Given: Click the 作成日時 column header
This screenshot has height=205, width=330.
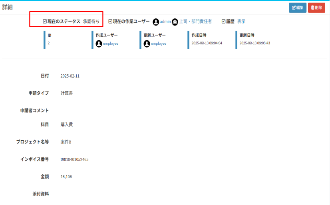Looking at the screenshot, I should coord(199,35).
